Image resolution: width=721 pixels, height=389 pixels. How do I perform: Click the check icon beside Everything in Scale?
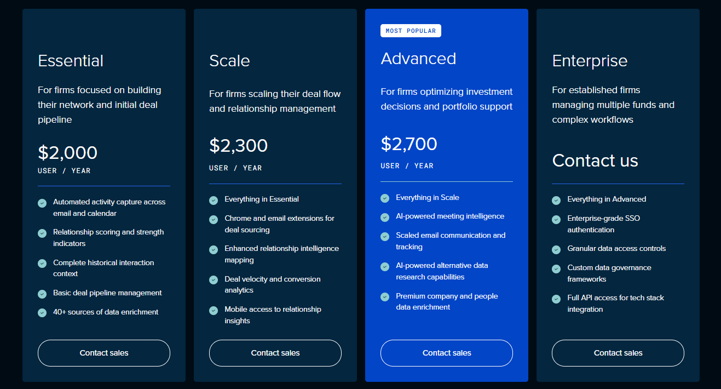[x=385, y=198]
